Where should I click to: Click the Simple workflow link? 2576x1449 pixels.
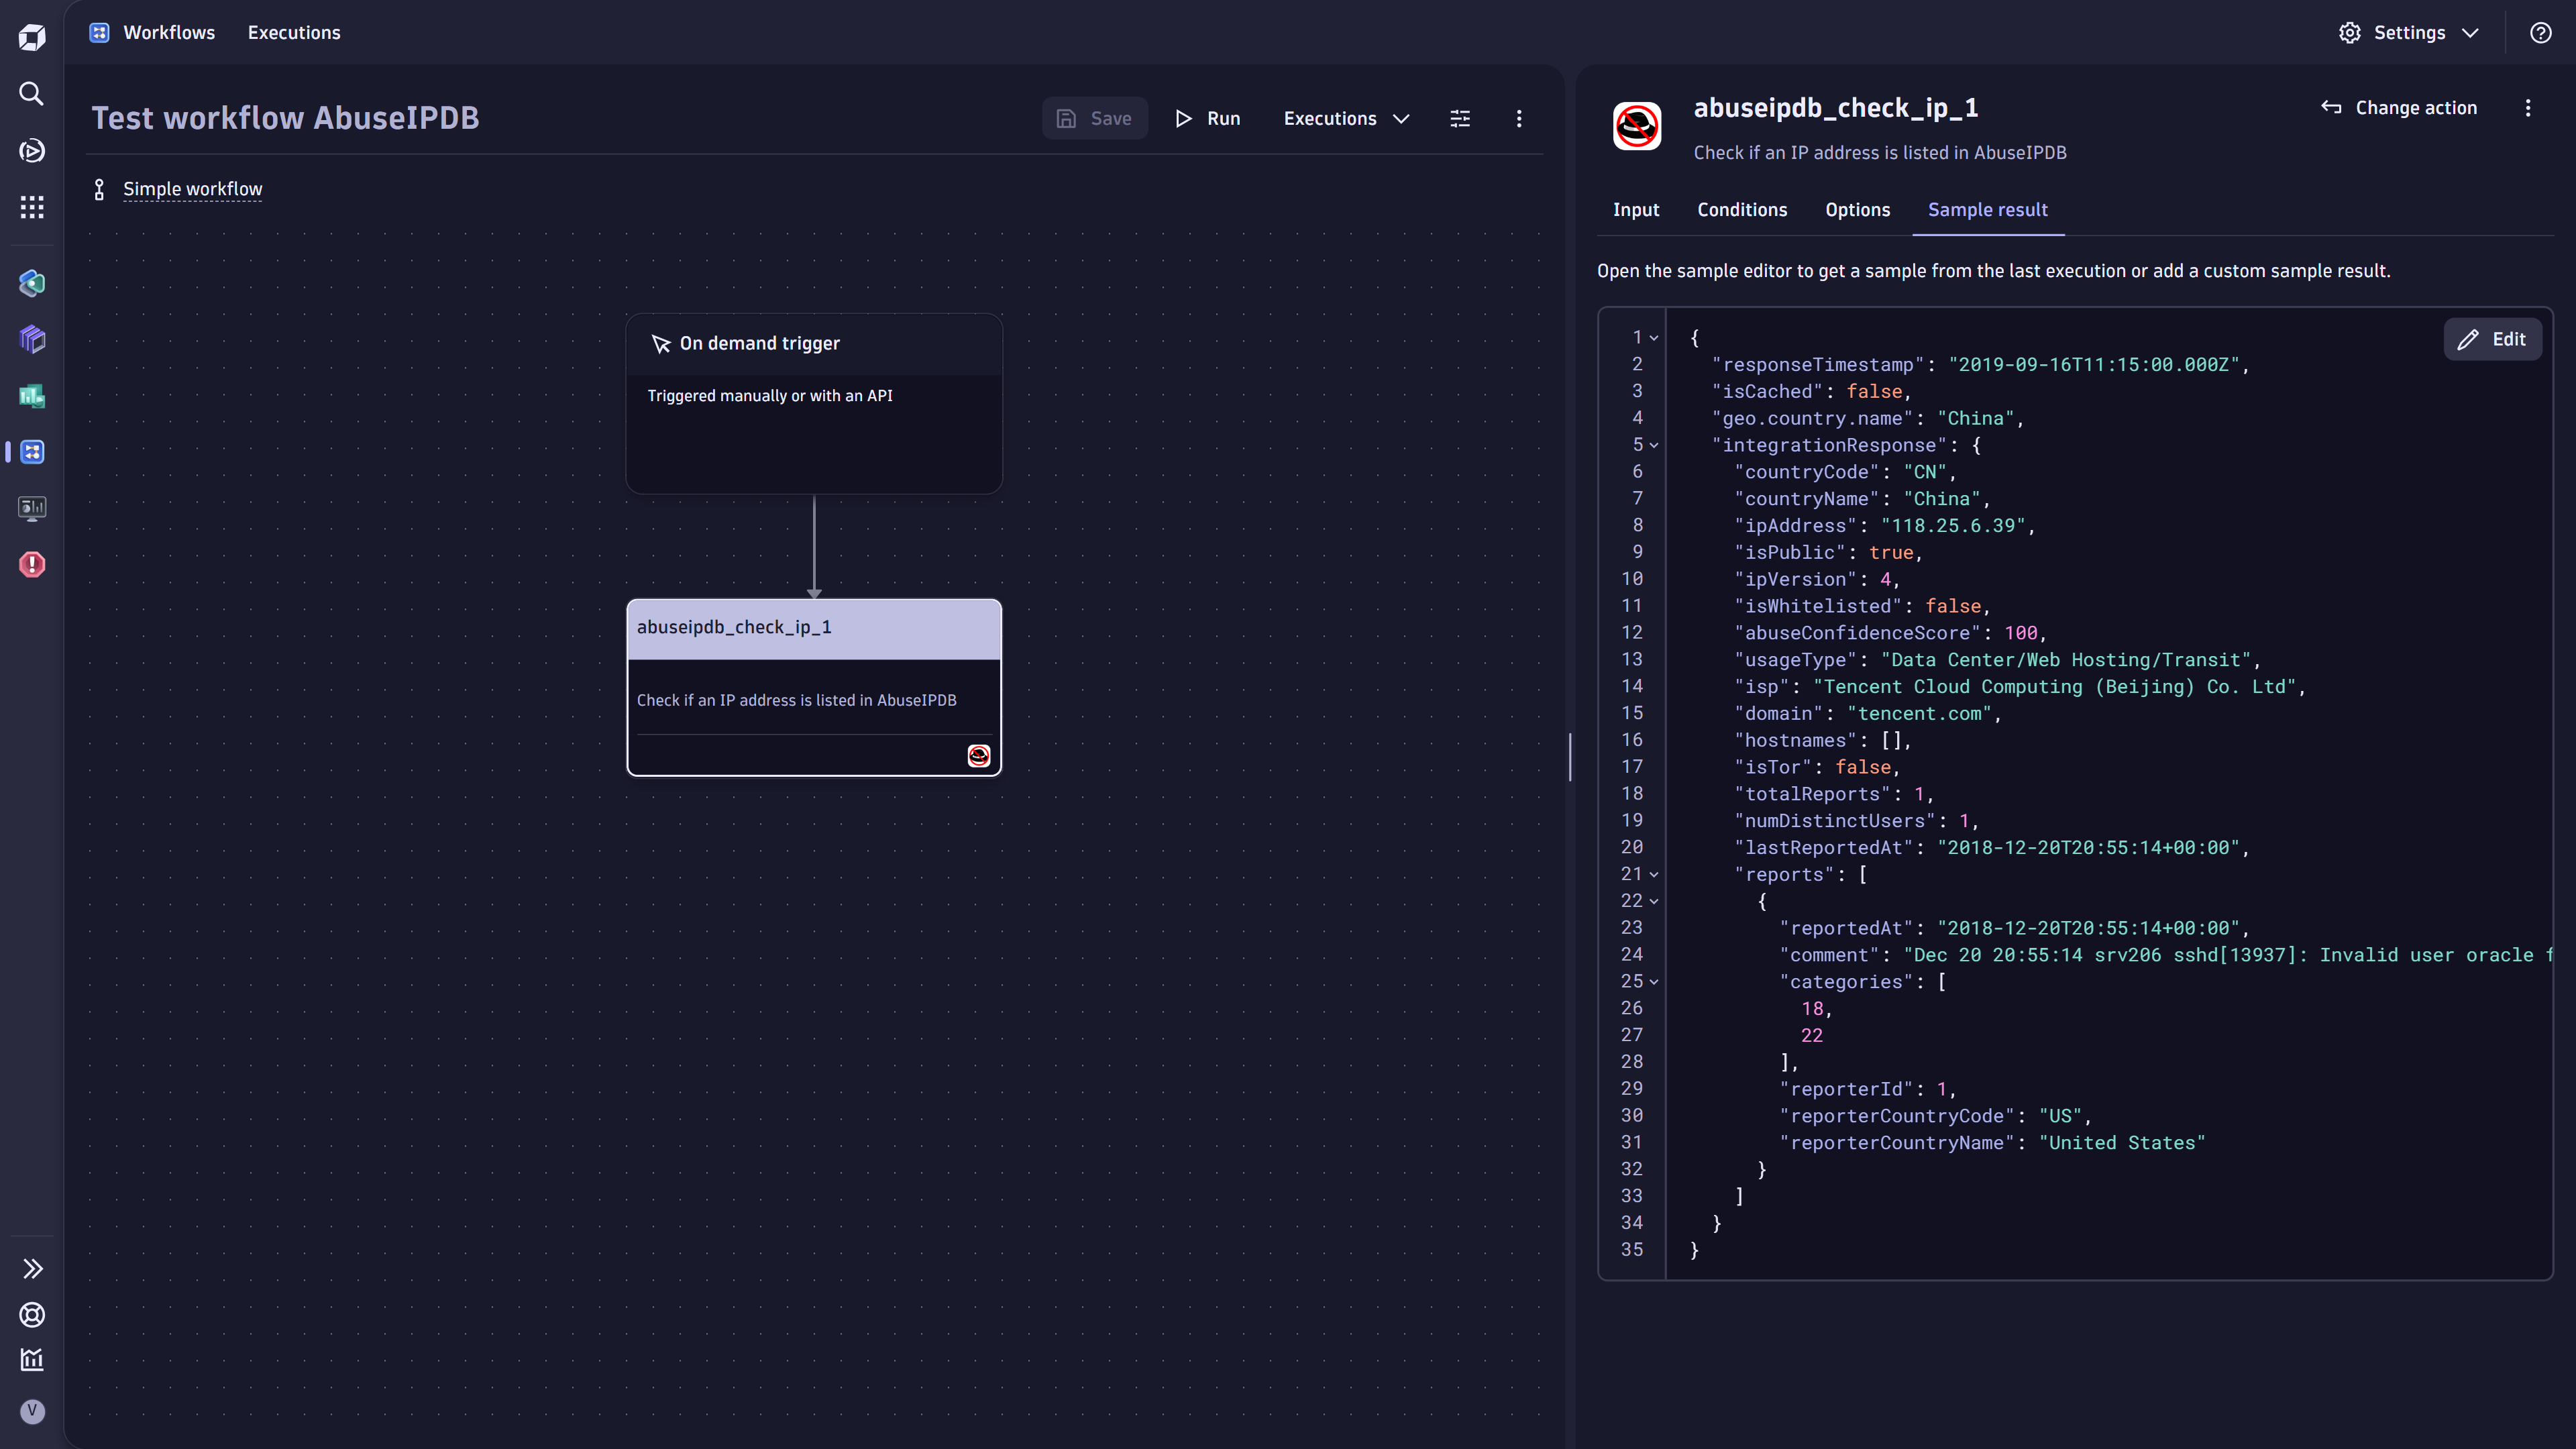(x=192, y=189)
